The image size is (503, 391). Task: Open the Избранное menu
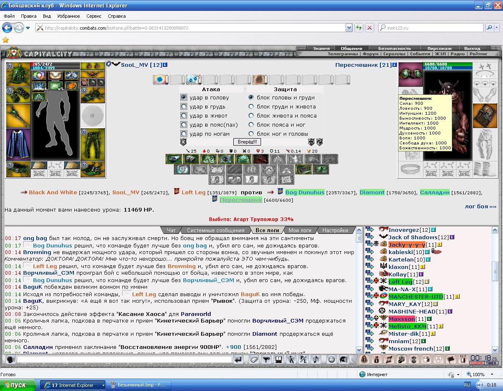pos(69,16)
